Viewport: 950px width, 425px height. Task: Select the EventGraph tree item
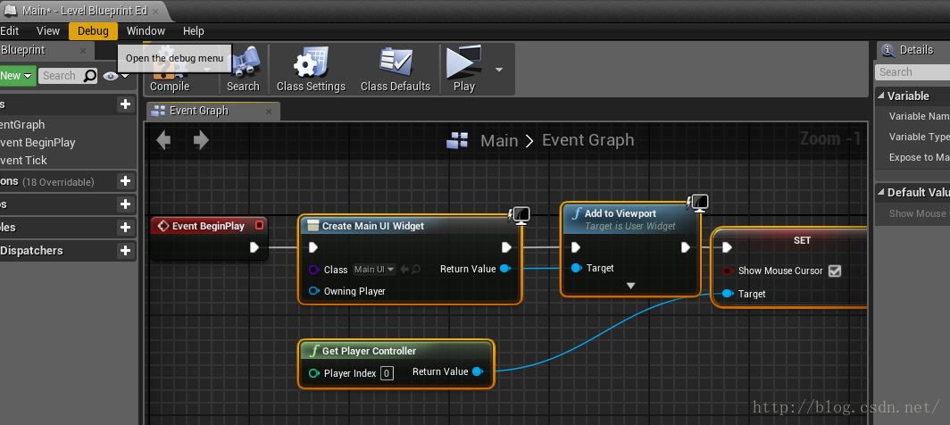(x=23, y=124)
